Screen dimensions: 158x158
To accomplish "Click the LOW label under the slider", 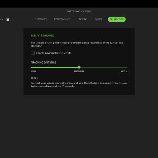I will (33, 72).
